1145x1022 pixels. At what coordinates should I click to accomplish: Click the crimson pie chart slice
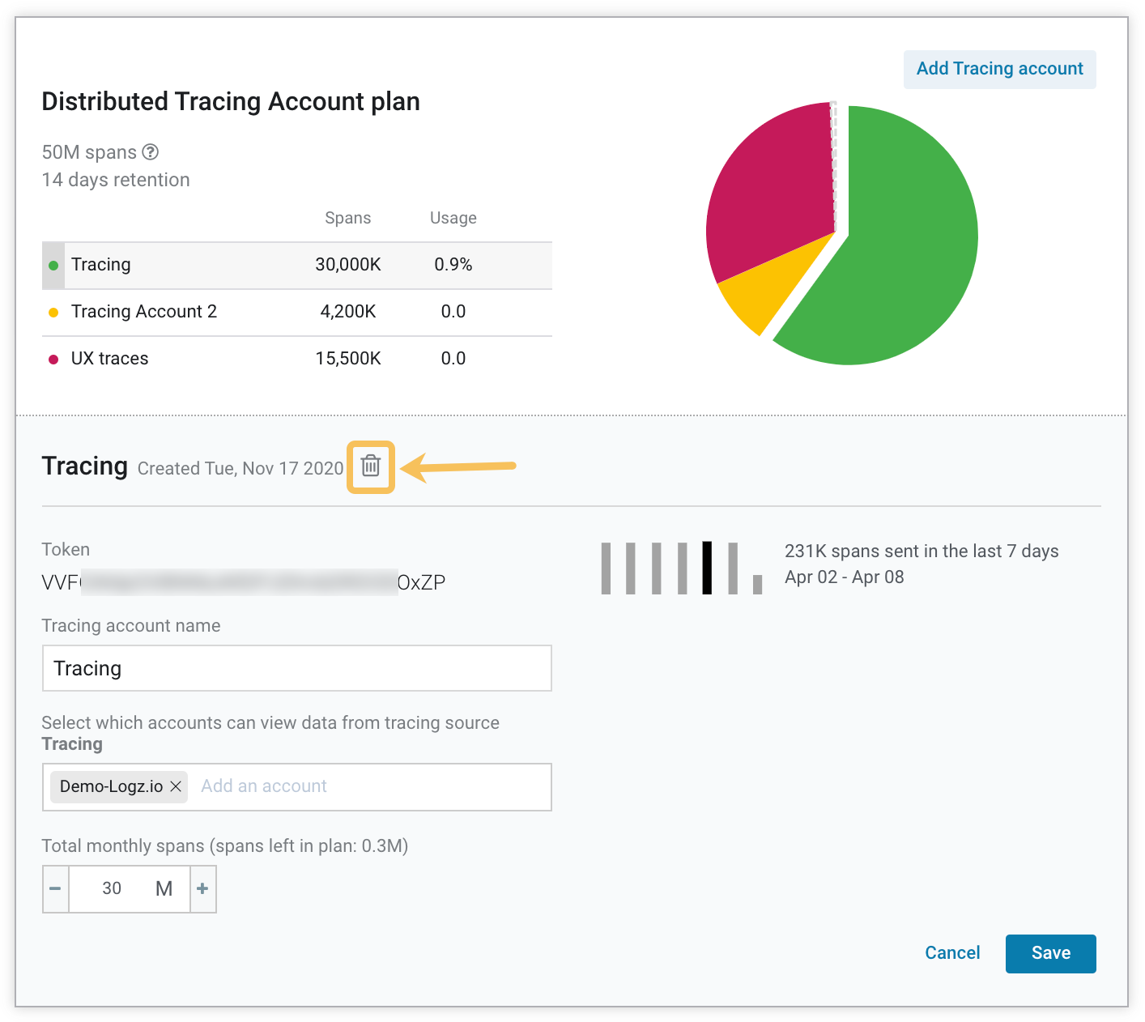pos(769,194)
